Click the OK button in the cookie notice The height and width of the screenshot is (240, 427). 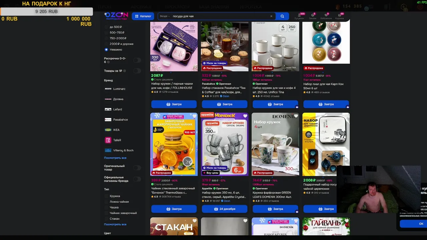point(421,224)
